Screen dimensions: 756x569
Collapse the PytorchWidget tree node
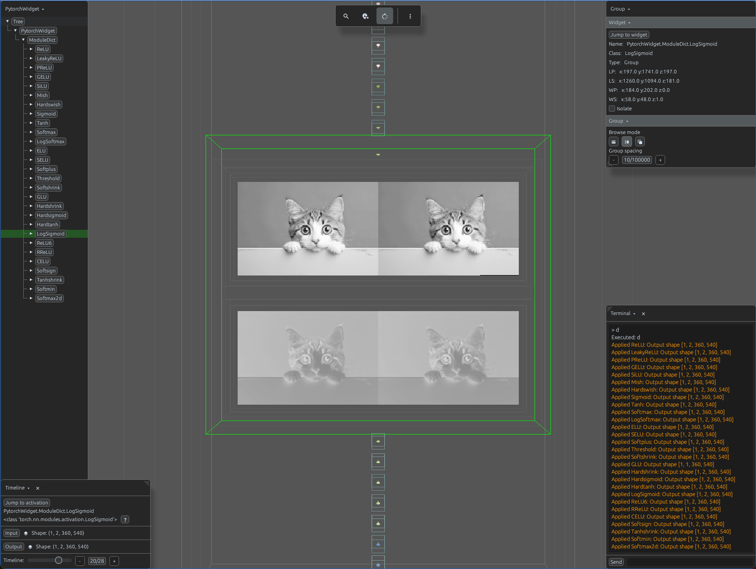[x=15, y=31]
